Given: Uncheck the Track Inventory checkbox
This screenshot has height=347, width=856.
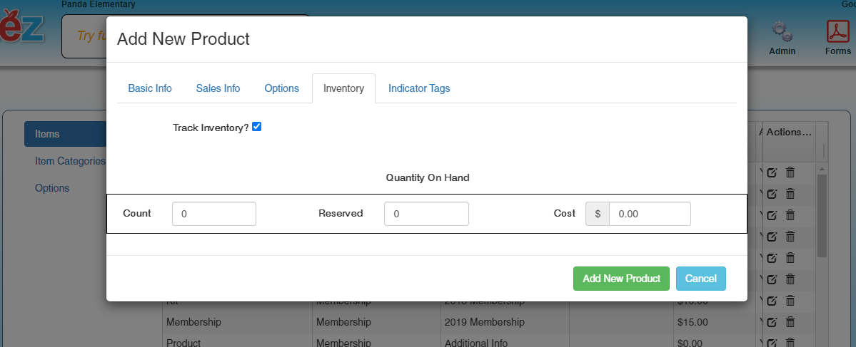Looking at the screenshot, I should pos(257,127).
